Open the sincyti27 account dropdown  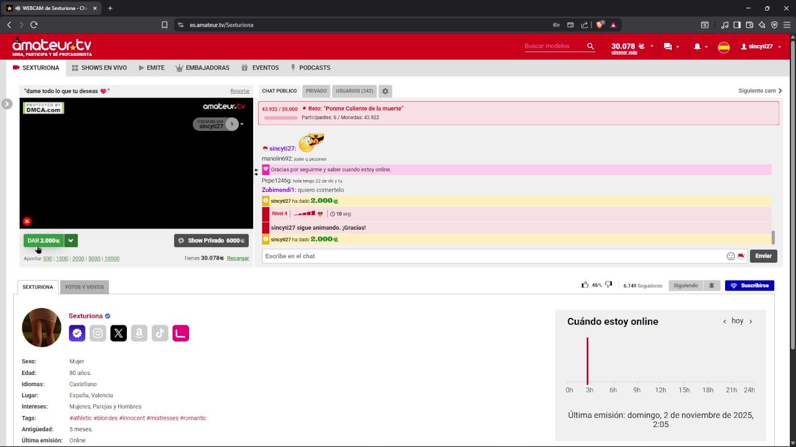coord(761,47)
